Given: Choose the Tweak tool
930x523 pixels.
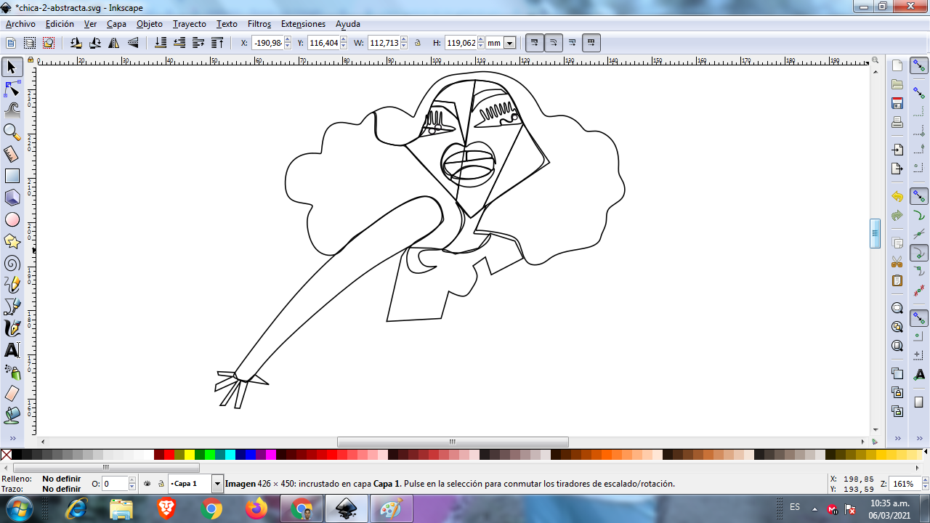Looking at the screenshot, I should coord(12,110).
